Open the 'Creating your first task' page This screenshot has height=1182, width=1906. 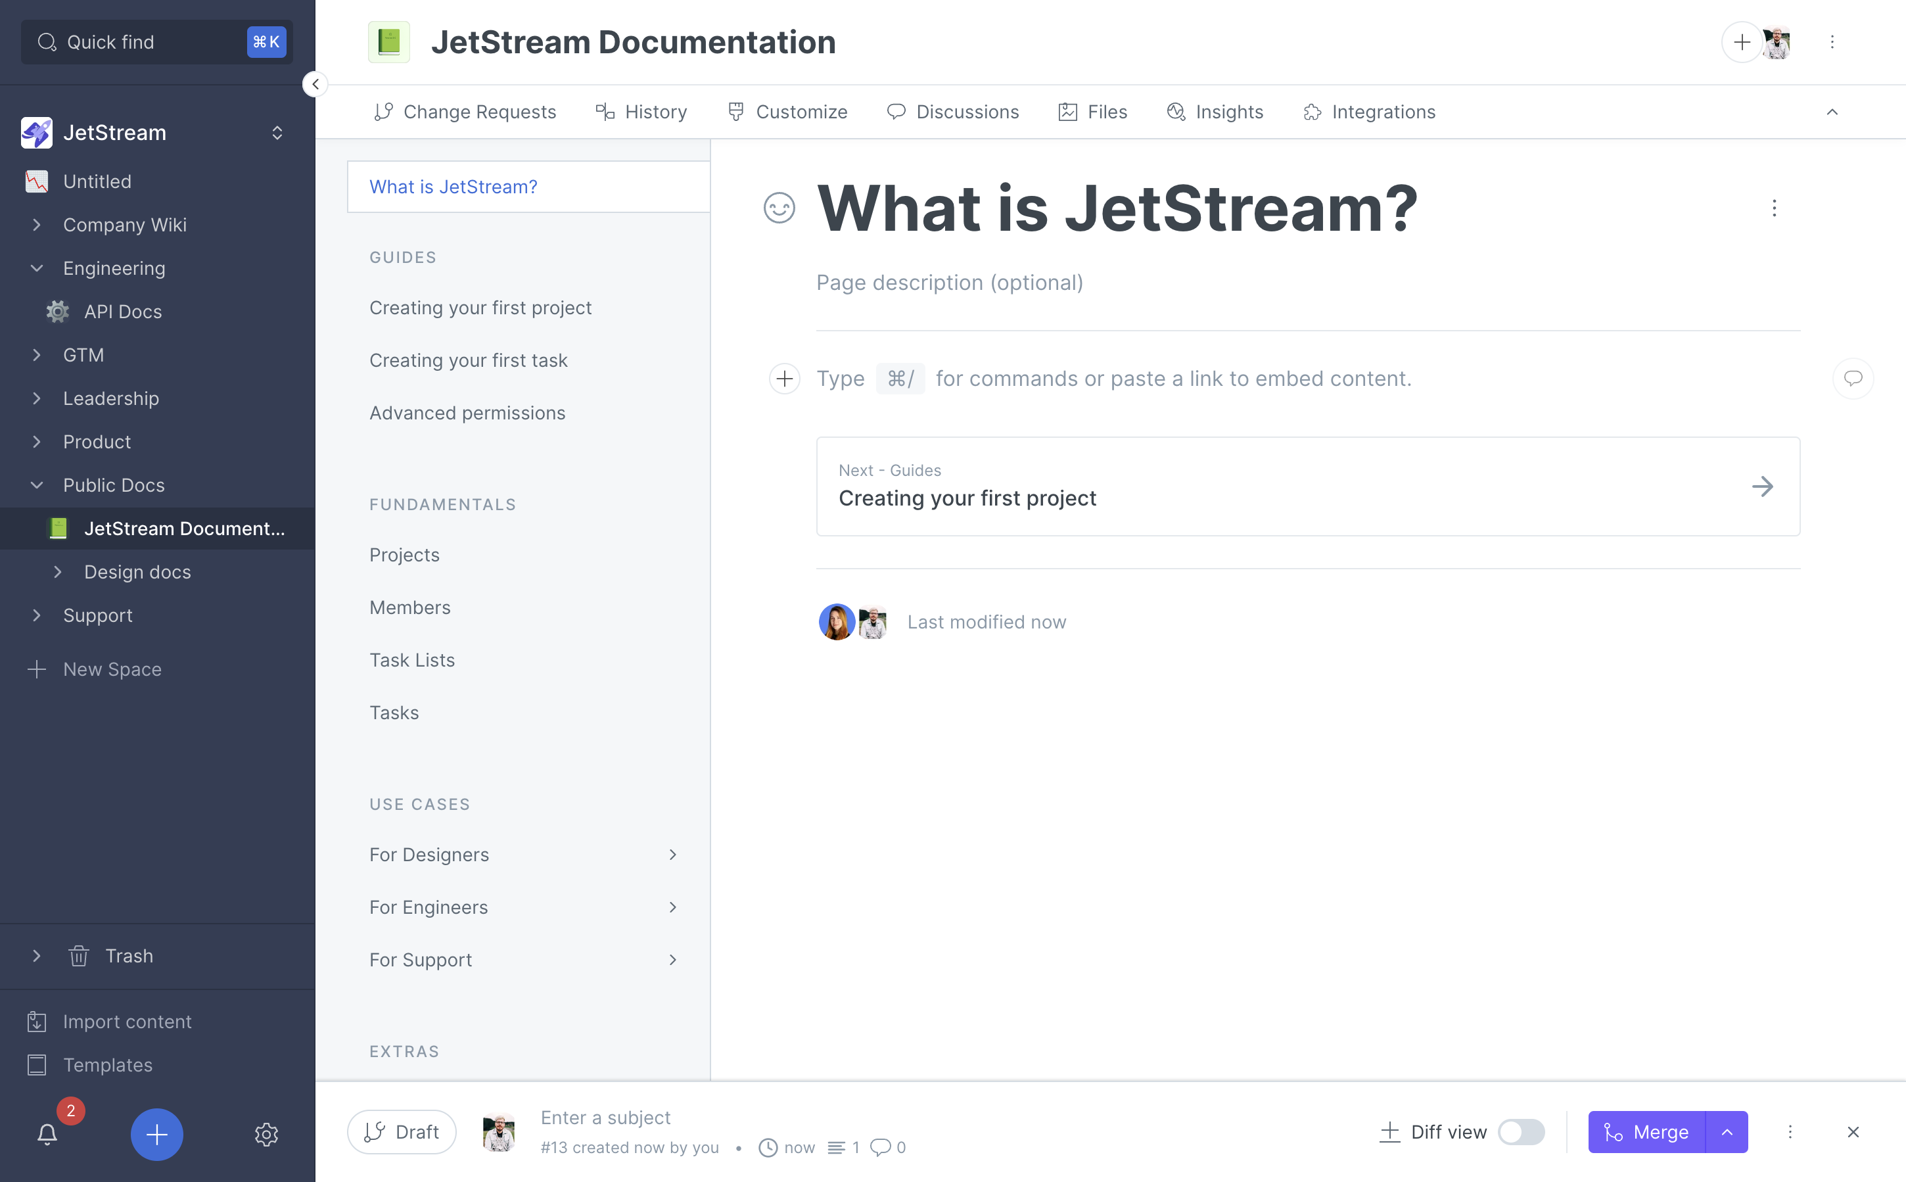tap(468, 360)
